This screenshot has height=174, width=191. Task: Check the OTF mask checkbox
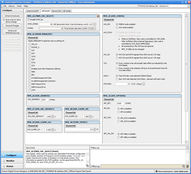point(30,66)
